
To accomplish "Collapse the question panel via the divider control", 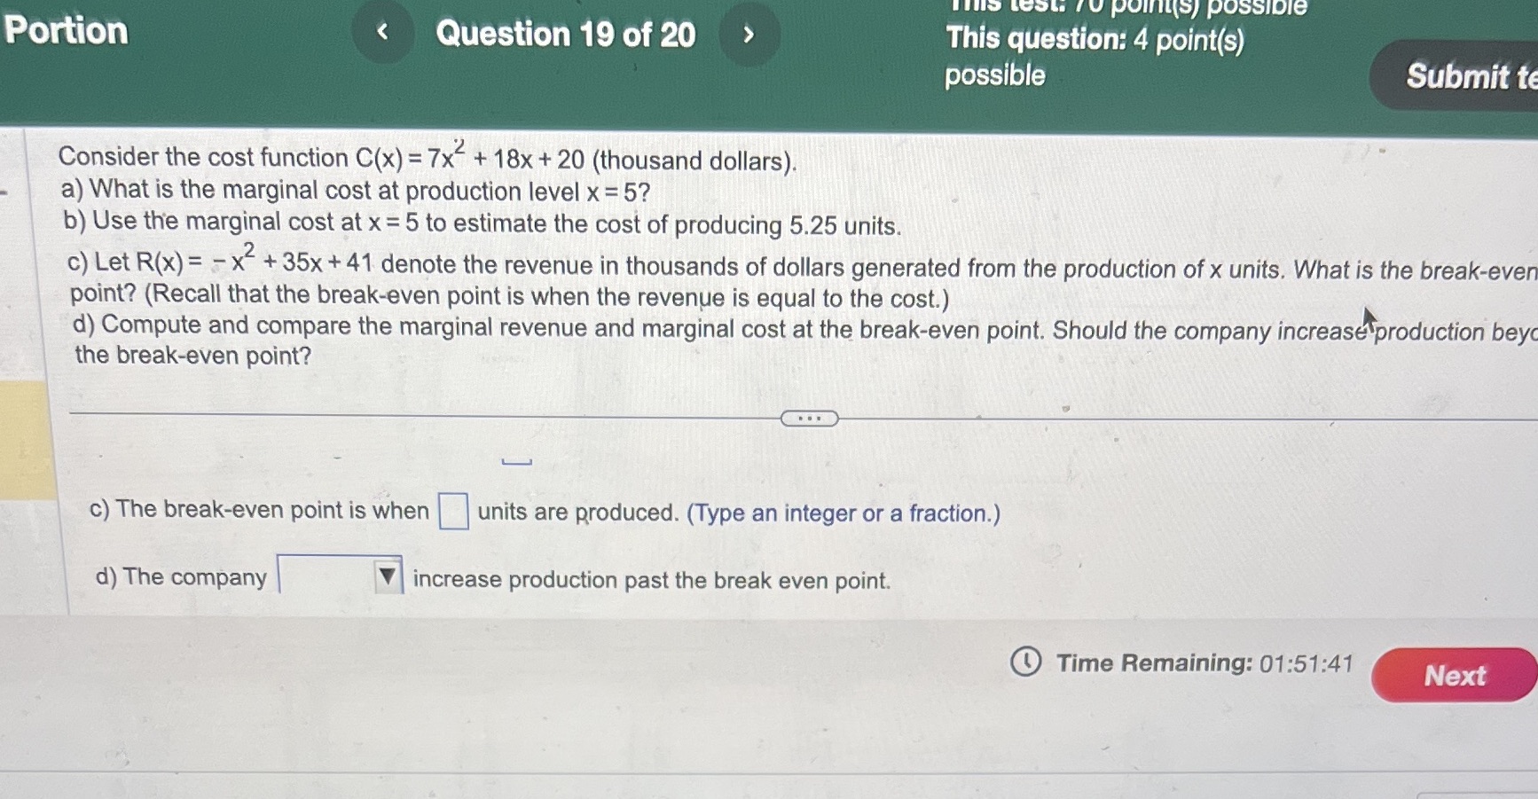I will click(x=810, y=417).
